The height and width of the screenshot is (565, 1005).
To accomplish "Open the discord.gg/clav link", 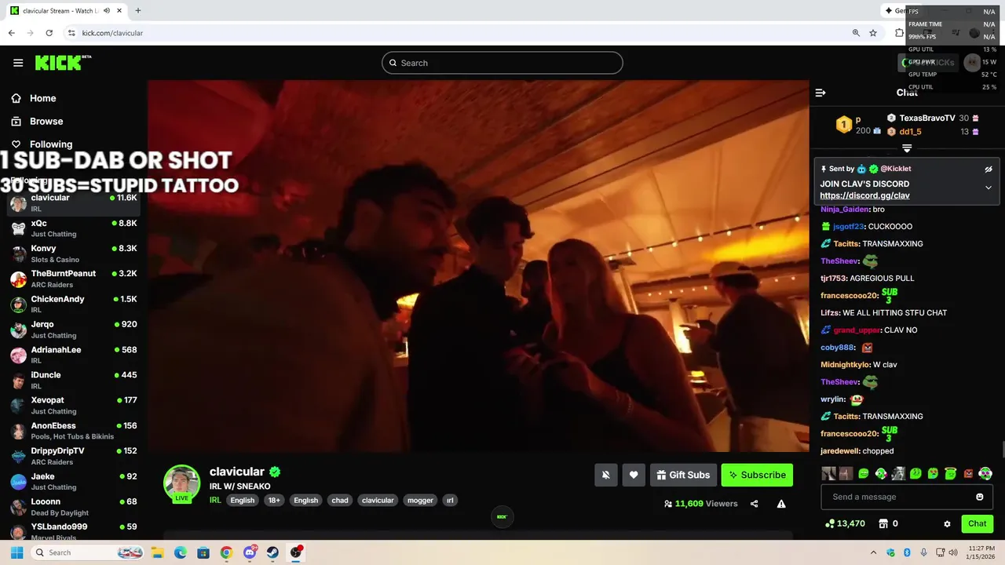I will [864, 195].
